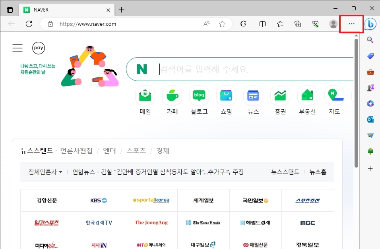Open the tab actions menu icon
Viewport: 380px width, 249px height.
(x=10, y=10)
